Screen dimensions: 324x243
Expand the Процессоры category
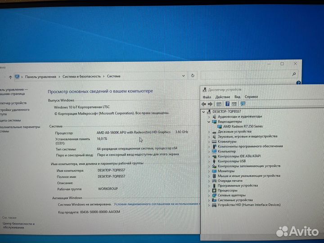(x=209, y=190)
